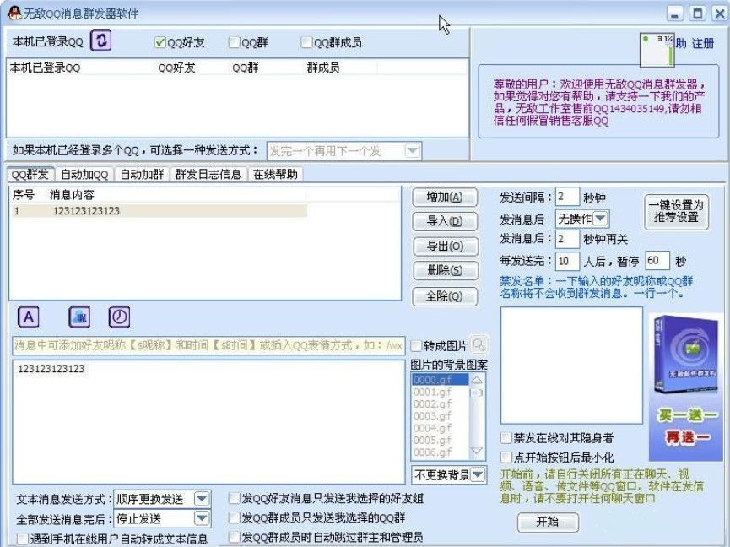Image resolution: width=730 pixels, height=547 pixels.
Task: Select 0006.gif in background list
Action: tap(440, 452)
